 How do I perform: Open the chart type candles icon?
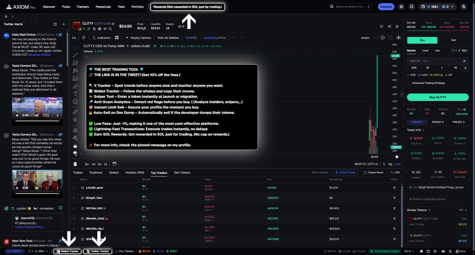point(84,38)
